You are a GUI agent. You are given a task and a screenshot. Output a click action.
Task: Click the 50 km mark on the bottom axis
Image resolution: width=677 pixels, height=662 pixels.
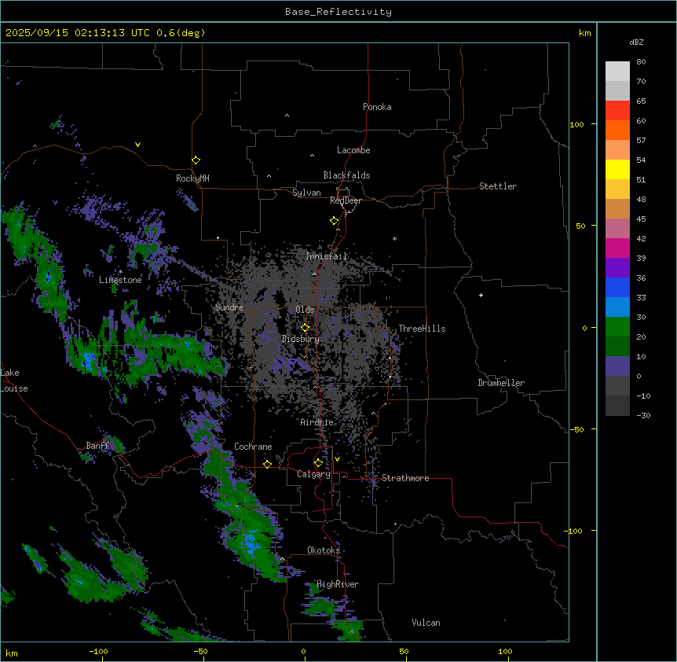tap(404, 651)
